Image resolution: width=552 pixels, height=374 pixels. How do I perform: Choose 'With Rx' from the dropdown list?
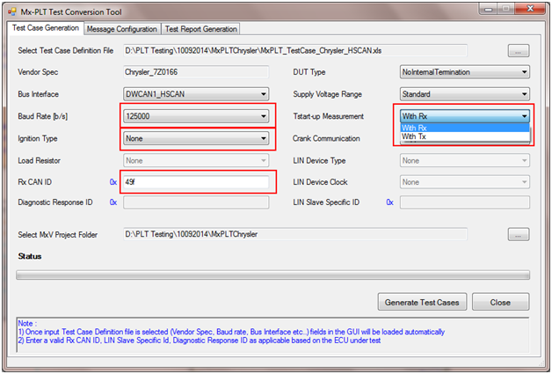(465, 128)
